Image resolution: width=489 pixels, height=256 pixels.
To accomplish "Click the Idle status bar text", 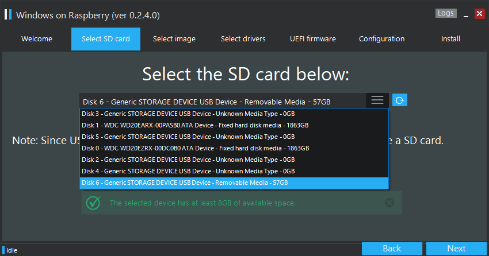I will (12, 250).
